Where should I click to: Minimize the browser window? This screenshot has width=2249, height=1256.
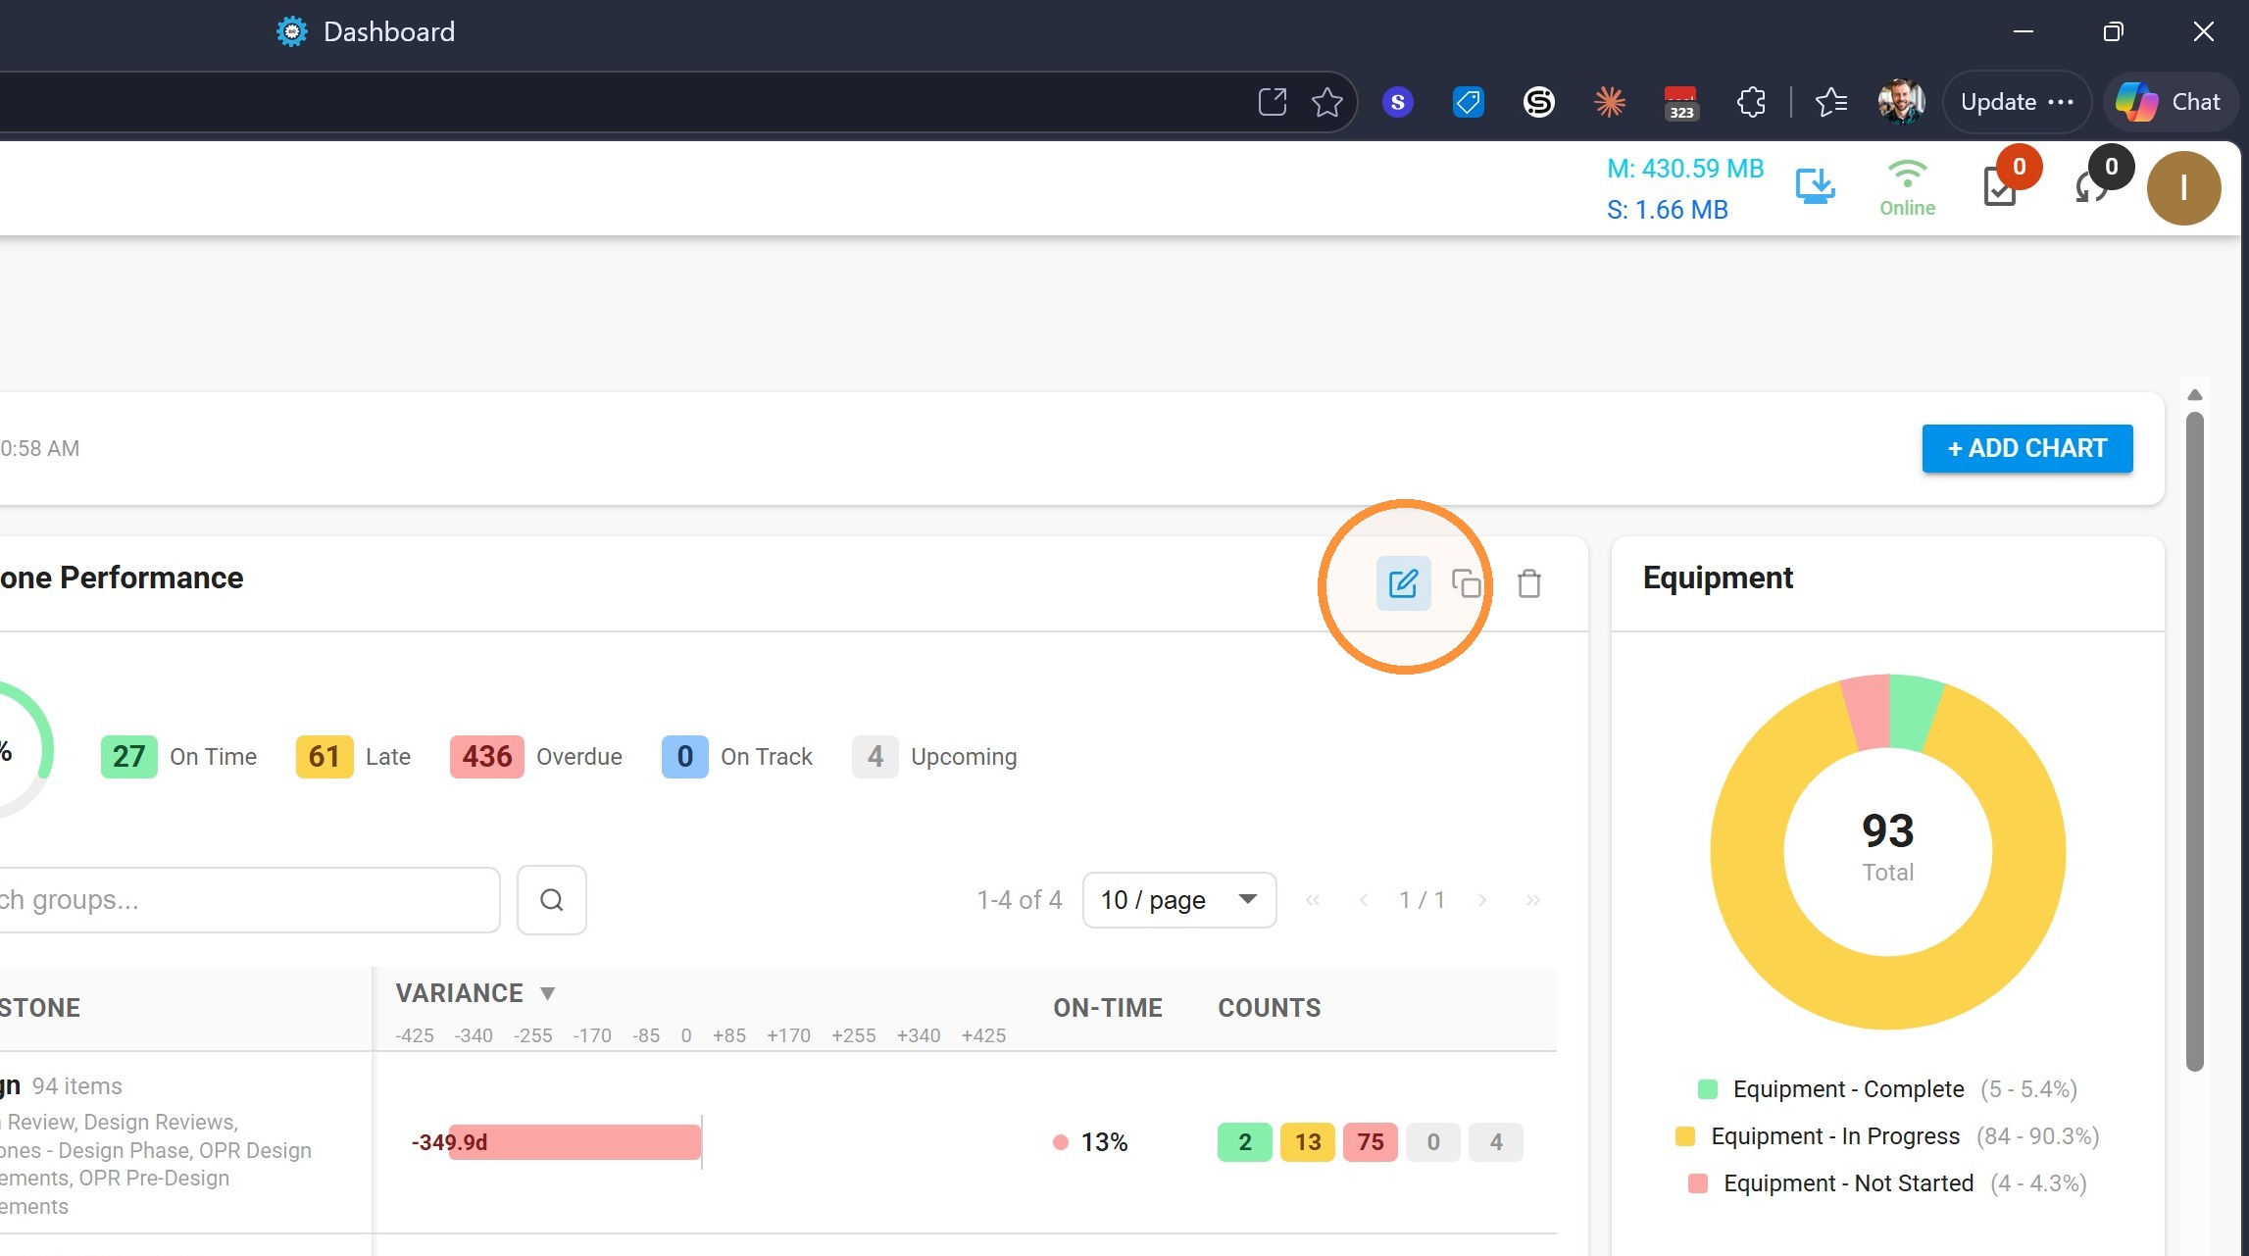point(2024,31)
